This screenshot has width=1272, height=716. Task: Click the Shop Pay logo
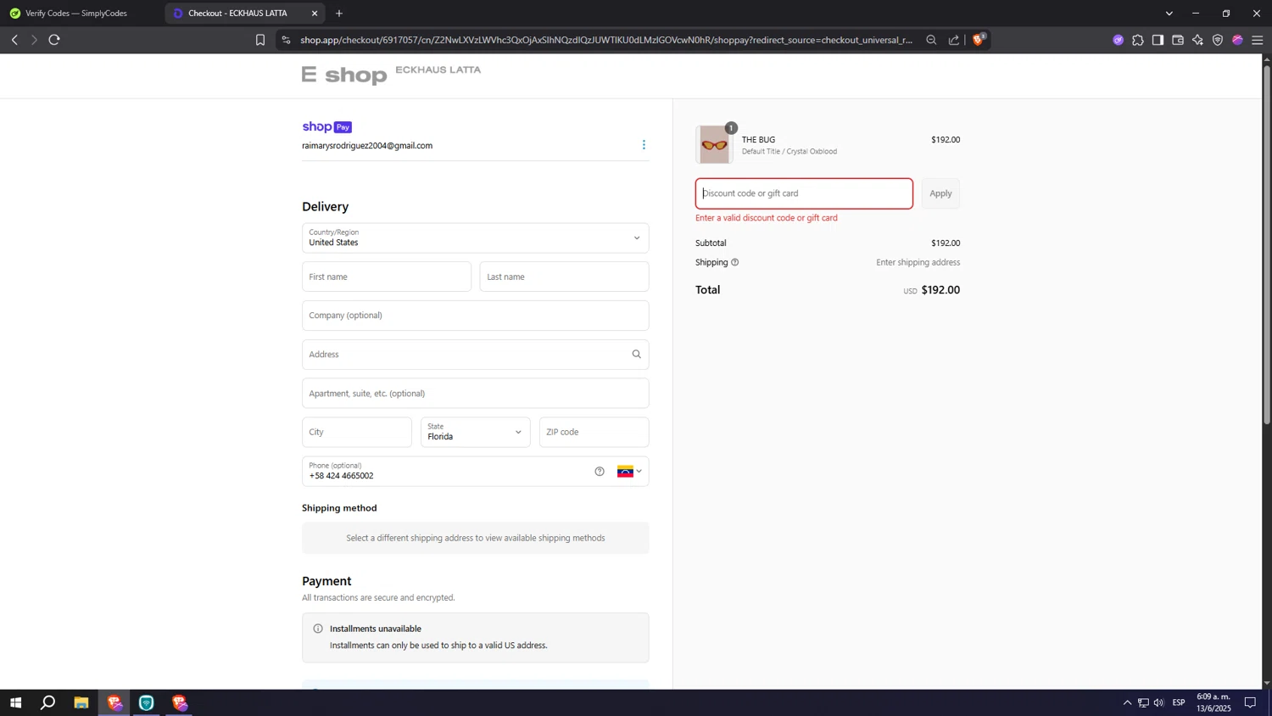[x=327, y=127]
